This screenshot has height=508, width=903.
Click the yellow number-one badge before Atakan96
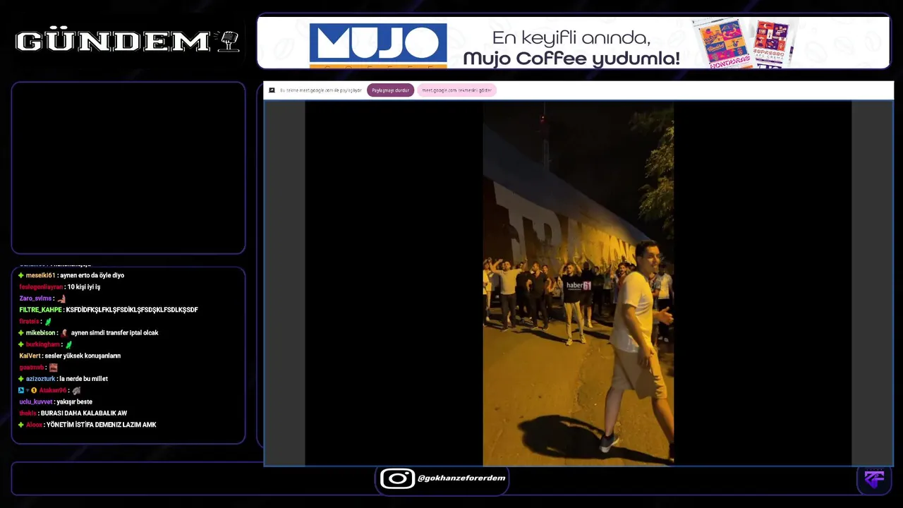pos(34,390)
